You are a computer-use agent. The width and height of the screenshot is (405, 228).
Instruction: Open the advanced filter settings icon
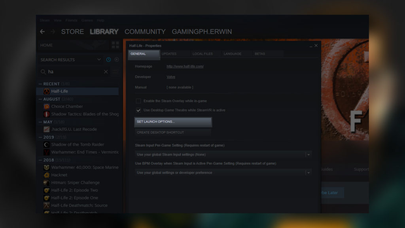coord(115,72)
